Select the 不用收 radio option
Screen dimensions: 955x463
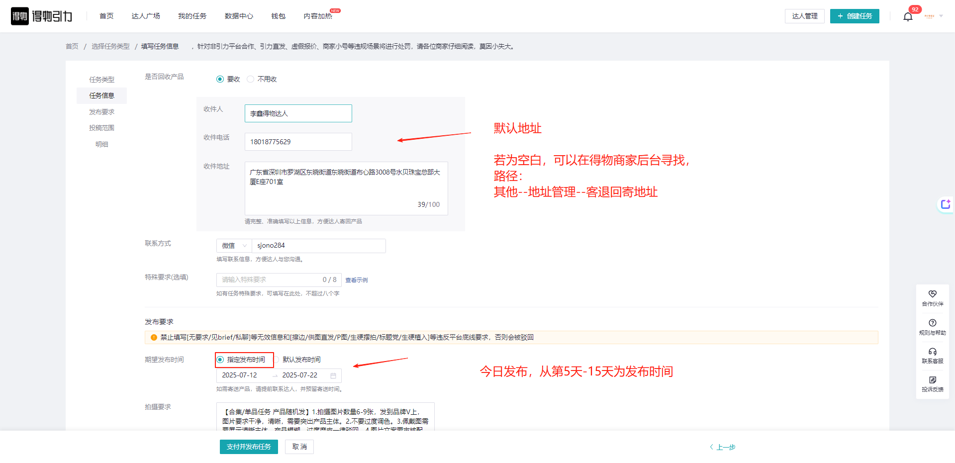(251, 79)
